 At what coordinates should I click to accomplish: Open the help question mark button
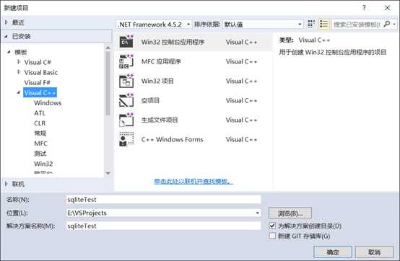point(364,8)
